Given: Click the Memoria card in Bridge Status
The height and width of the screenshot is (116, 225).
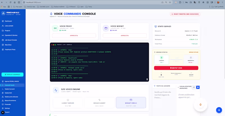Looking at the screenshot, I should [191, 60].
